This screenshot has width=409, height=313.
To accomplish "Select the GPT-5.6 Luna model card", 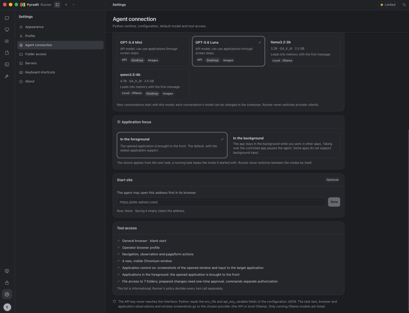I will 228,51.
